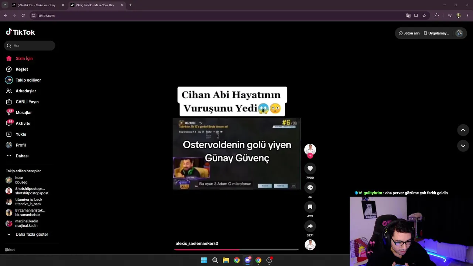Viewport: 473px width, 266px height.
Task: Open TikTok profile avatar menu
Action: tap(459, 33)
